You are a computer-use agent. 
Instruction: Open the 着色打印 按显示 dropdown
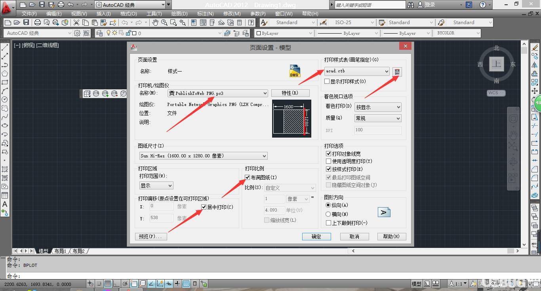click(378, 107)
